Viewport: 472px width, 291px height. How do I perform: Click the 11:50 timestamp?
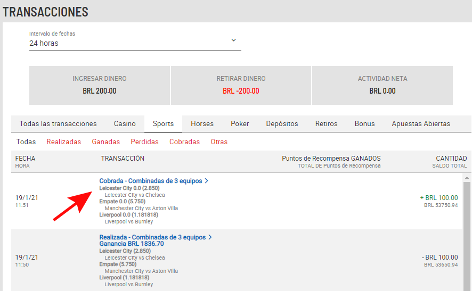pos(22,265)
